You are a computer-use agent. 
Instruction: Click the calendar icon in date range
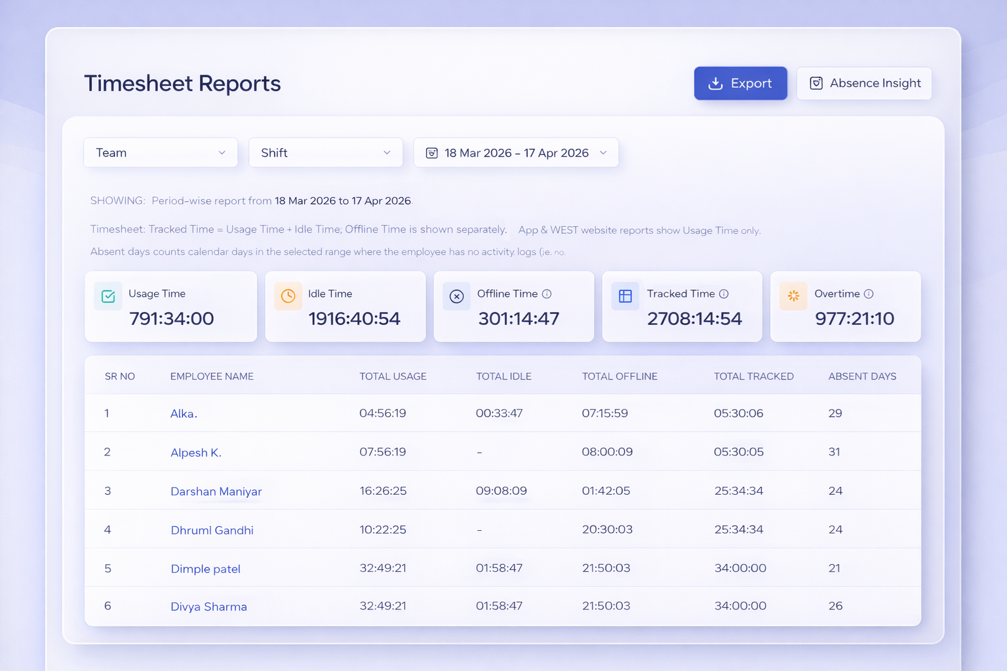coord(432,153)
